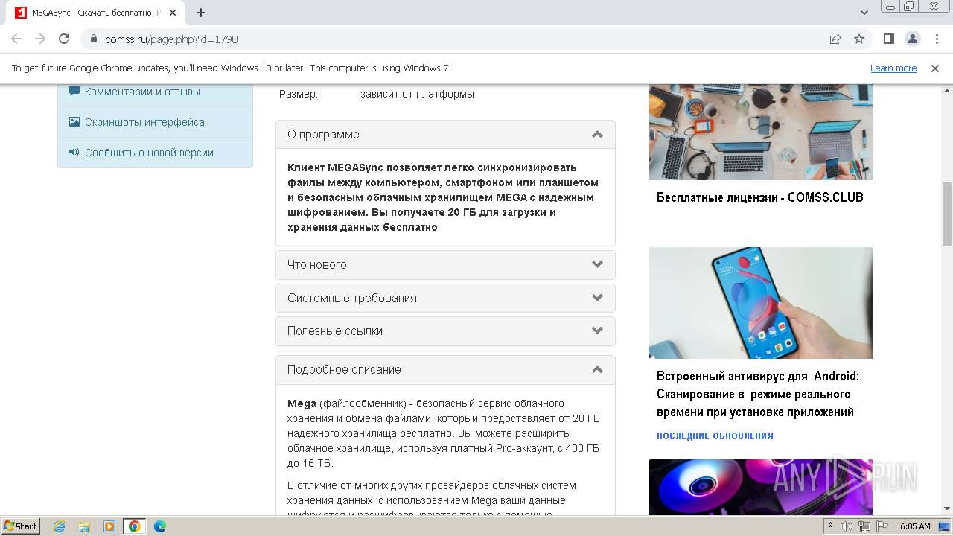953x536 pixels.
Task: Share this page from the address bar
Action: coord(835,39)
